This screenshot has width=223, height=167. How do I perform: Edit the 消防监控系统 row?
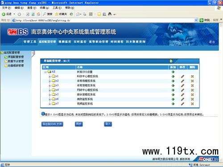[x=182, y=99]
